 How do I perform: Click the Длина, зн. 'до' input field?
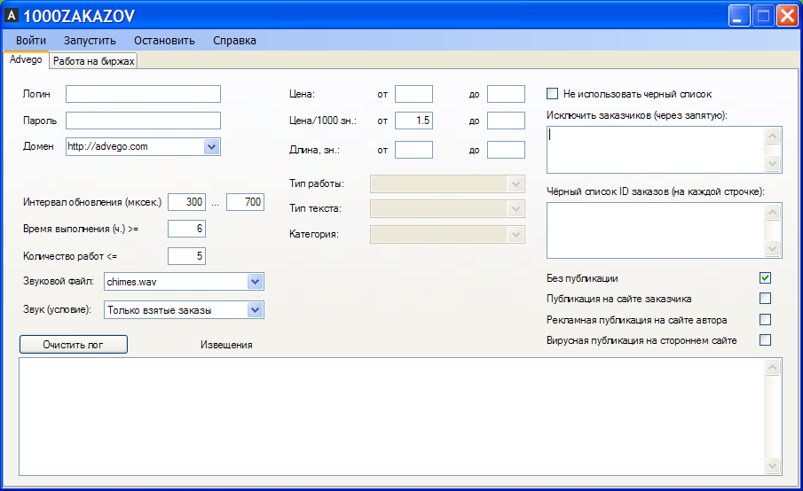pos(506,150)
